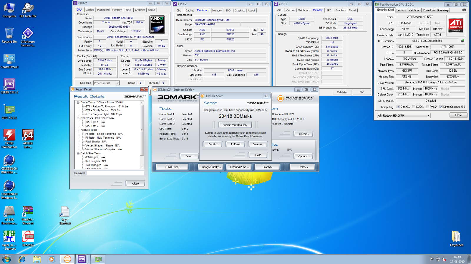
Task: Open SiSoftware Sandra Lite shortcut
Action: tap(28, 37)
